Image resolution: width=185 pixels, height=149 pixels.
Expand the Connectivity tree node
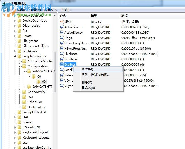tap(20, 92)
